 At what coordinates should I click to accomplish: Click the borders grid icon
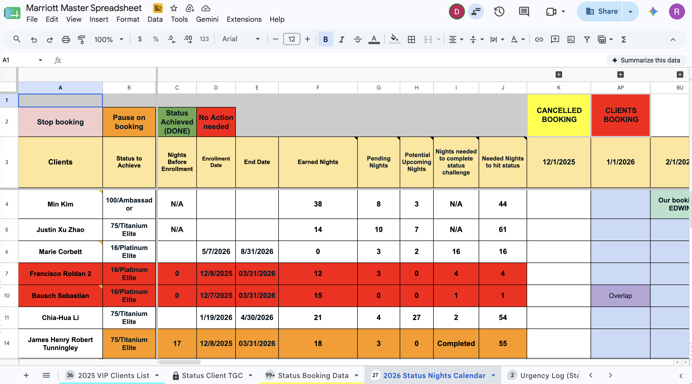(x=411, y=39)
